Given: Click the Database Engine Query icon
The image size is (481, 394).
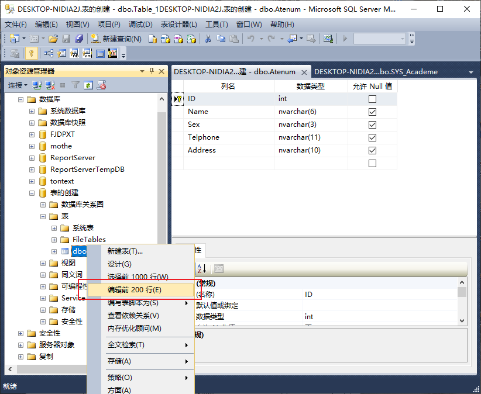Looking at the screenshot, I should click(153, 39).
